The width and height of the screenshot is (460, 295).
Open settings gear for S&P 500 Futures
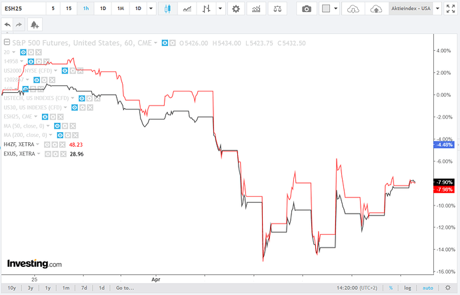(173, 43)
